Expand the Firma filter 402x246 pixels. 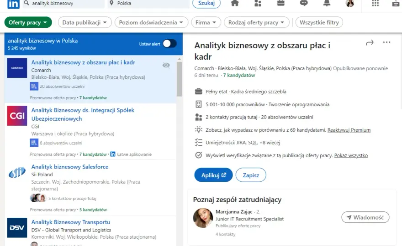[206, 22]
